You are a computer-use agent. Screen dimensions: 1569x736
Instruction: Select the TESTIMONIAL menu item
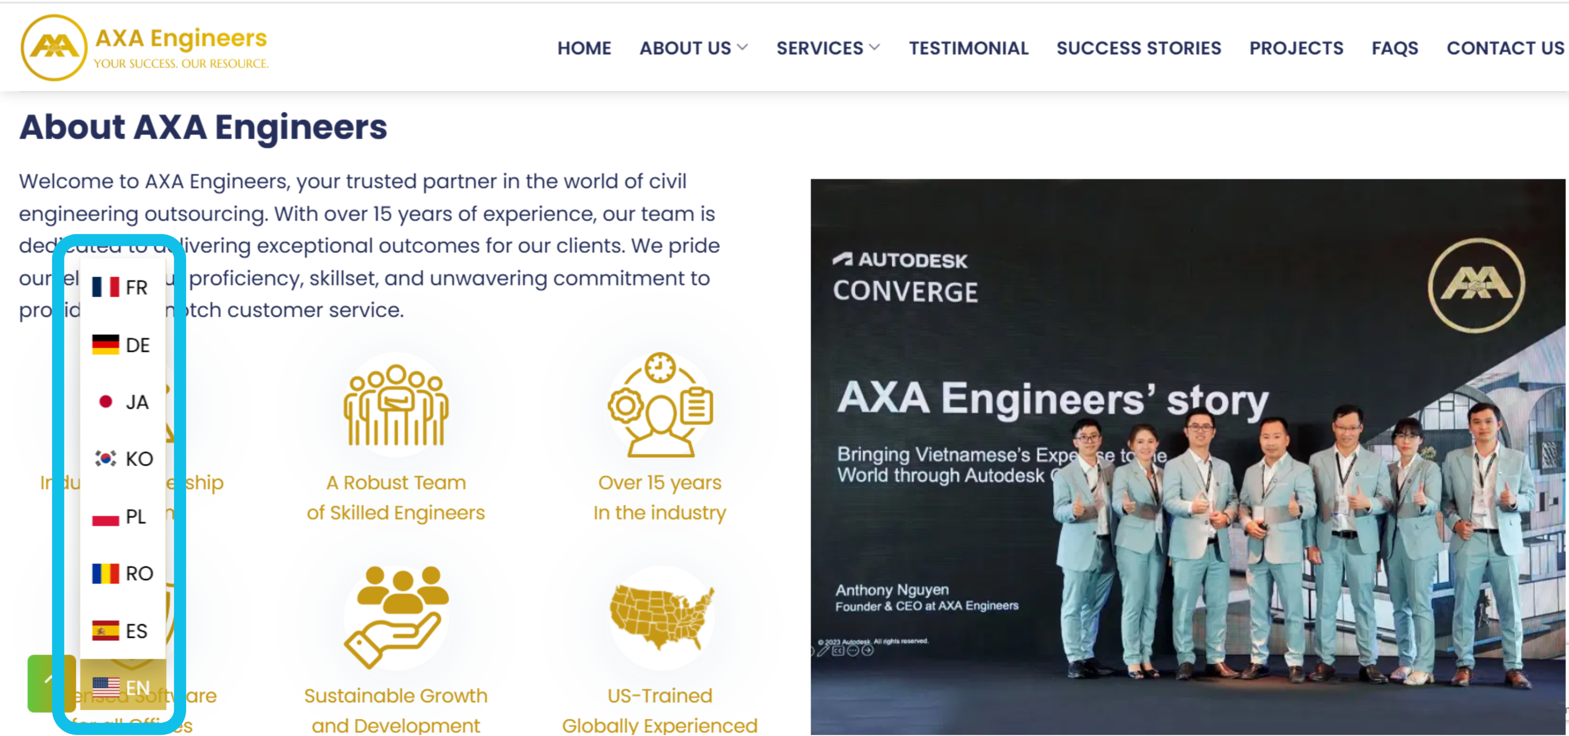pyautogui.click(x=968, y=48)
